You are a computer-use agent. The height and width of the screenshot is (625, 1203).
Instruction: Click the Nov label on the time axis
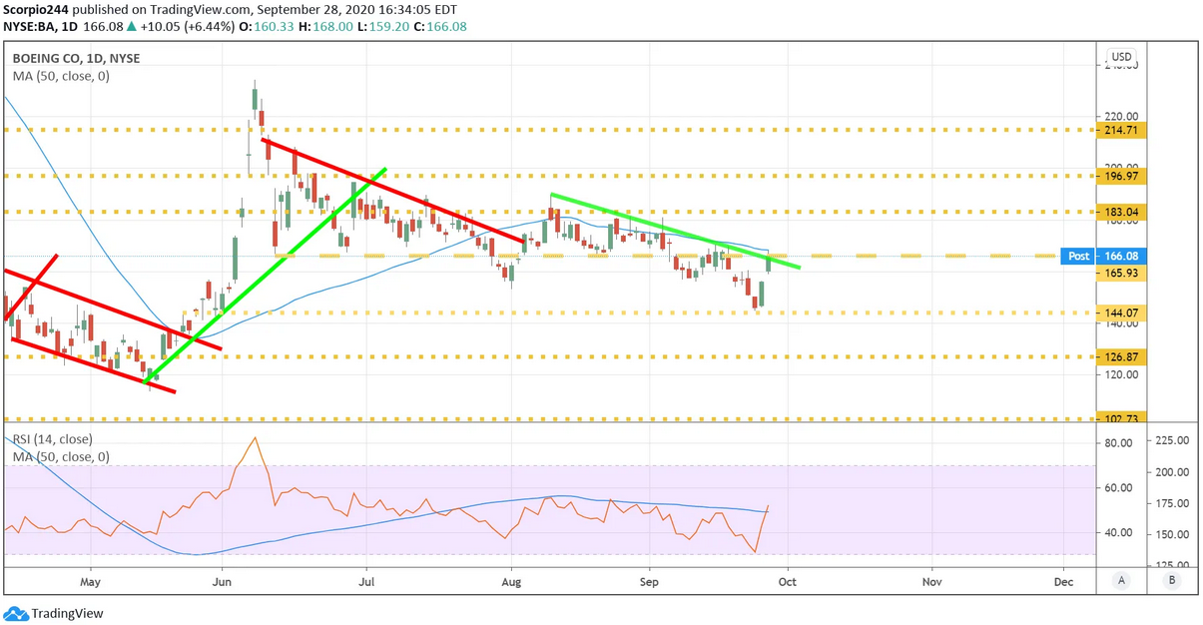[x=931, y=580]
